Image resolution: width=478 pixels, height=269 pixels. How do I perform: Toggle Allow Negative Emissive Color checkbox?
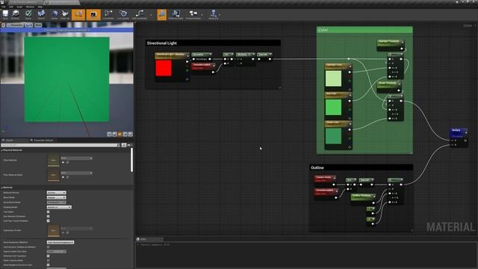[48, 265]
